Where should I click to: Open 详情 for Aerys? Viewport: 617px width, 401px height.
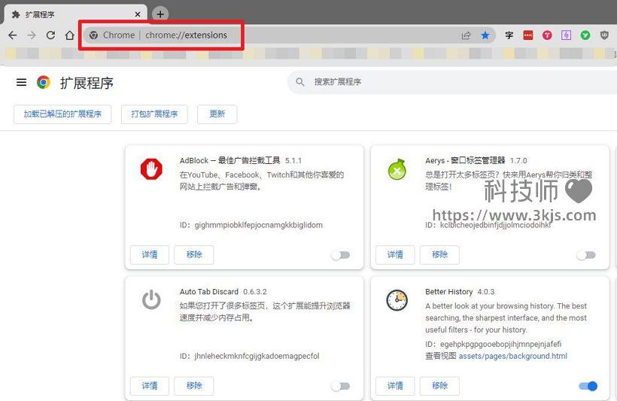(x=395, y=254)
